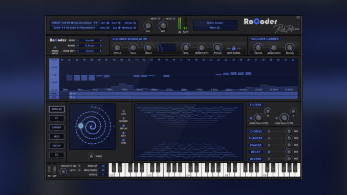Click the envelope shape display in modulator
Screen dimensions: 347x195
click(167, 48)
